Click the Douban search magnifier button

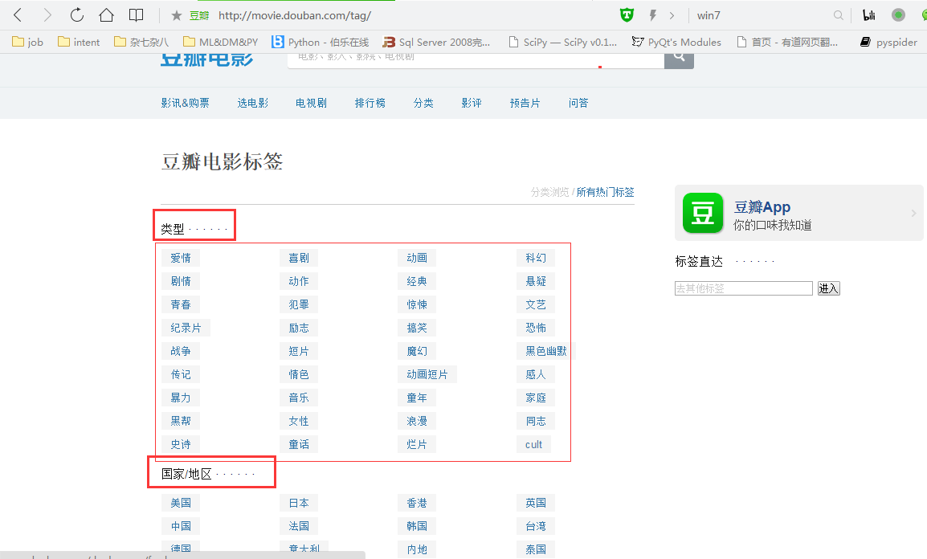[680, 58]
